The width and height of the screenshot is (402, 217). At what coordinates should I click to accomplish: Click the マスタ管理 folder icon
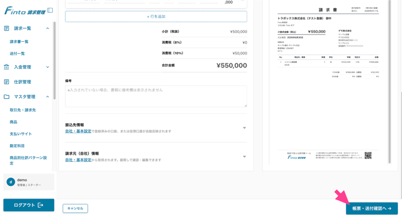coord(7,96)
